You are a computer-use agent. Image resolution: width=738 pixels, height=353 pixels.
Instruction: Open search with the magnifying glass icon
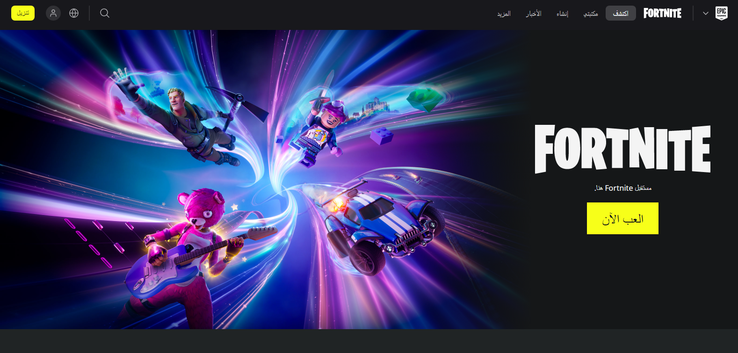tap(105, 13)
